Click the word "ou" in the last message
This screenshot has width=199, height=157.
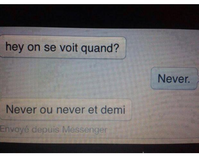tap(46, 110)
